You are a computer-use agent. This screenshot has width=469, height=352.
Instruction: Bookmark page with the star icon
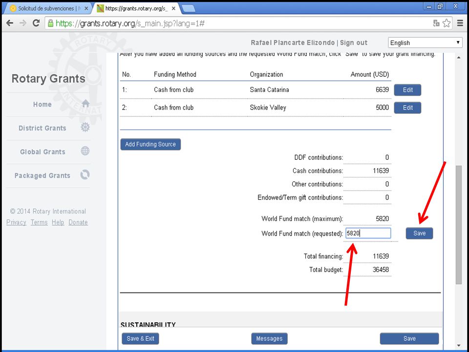(x=447, y=23)
